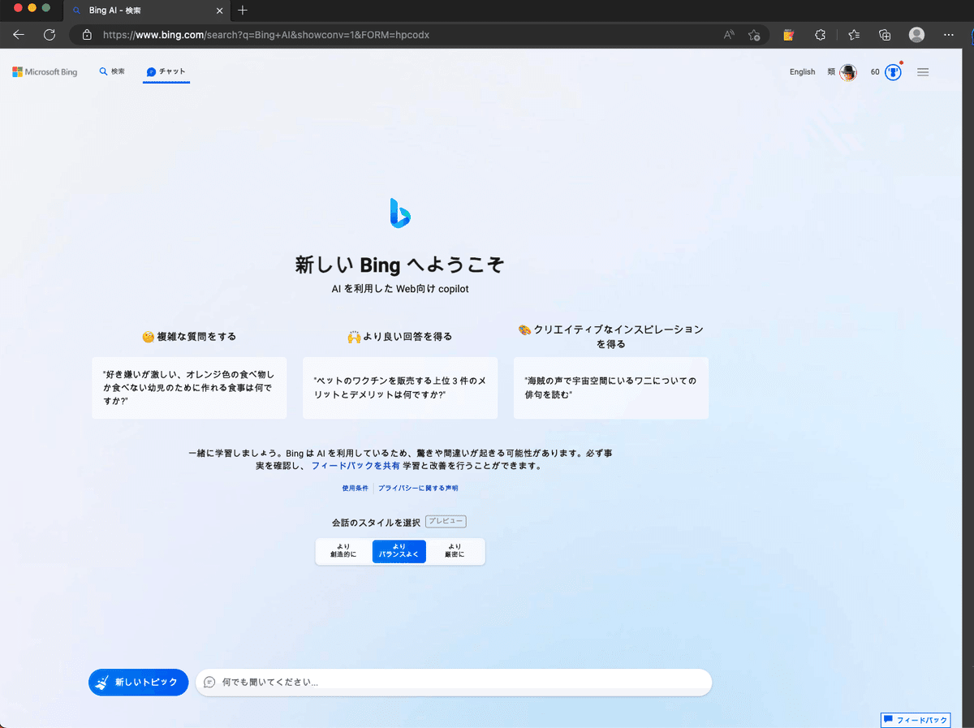Open the プライバシーに関する声明 link
Viewport: 974px width, 728px height.
[x=418, y=489]
